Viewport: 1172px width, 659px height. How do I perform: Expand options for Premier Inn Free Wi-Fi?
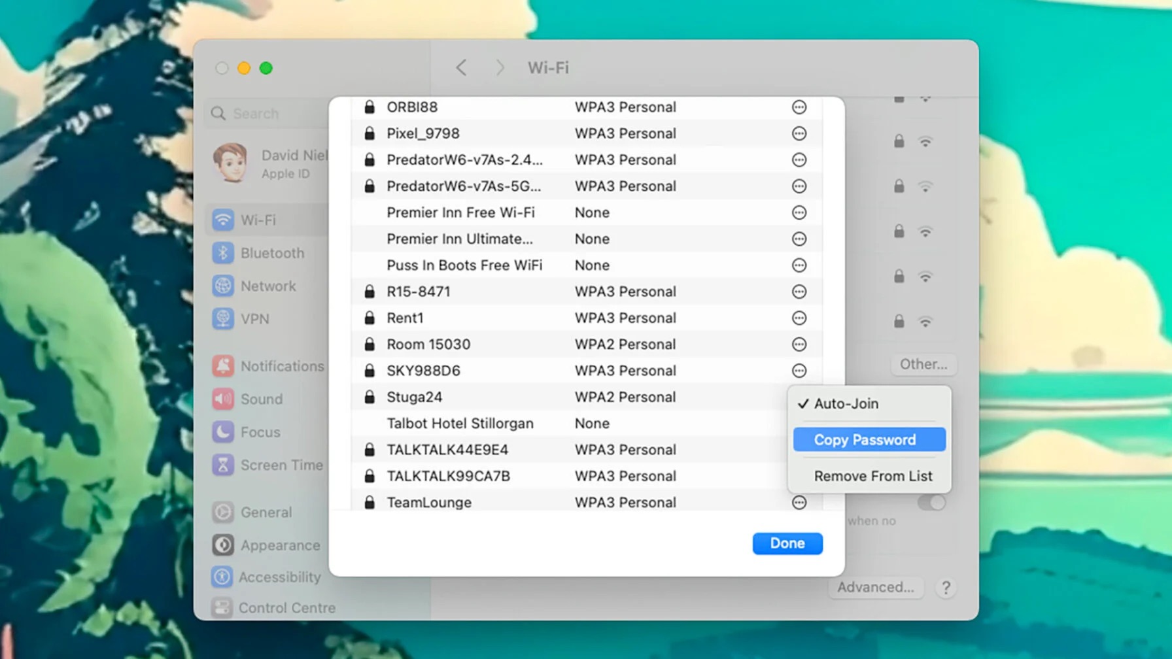pos(799,213)
